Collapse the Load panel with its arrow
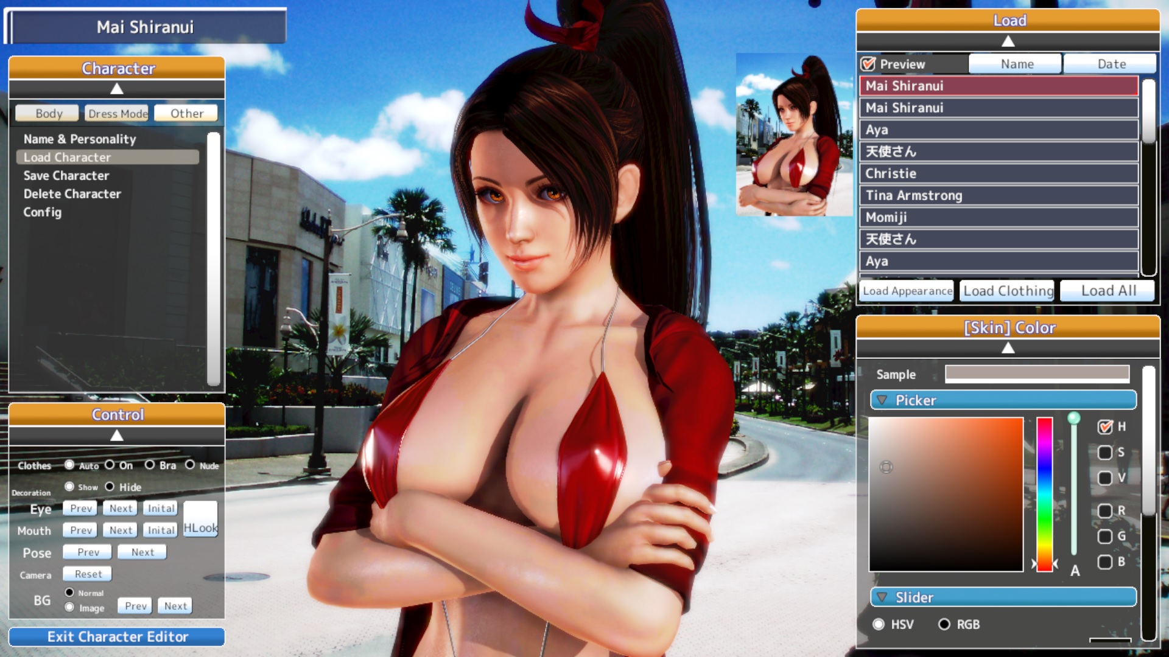 click(x=1008, y=41)
